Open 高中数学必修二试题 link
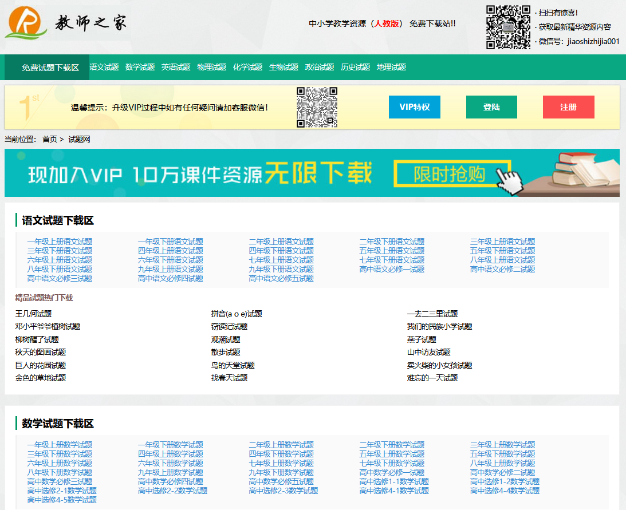The width and height of the screenshot is (626, 510). click(503, 472)
